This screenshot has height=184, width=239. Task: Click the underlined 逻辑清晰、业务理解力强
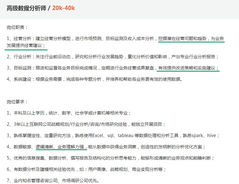pyautogui.click(x=60, y=147)
